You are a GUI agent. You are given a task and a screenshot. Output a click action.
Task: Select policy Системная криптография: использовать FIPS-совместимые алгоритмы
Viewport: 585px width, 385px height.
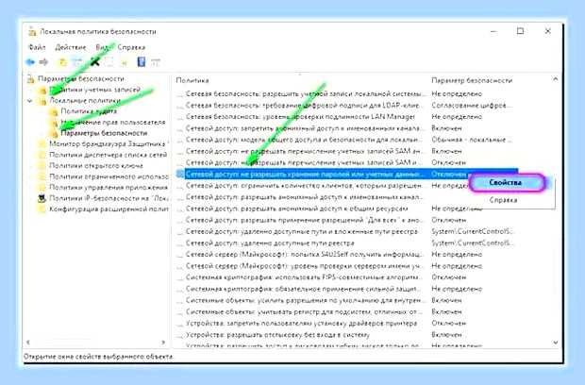304,277
